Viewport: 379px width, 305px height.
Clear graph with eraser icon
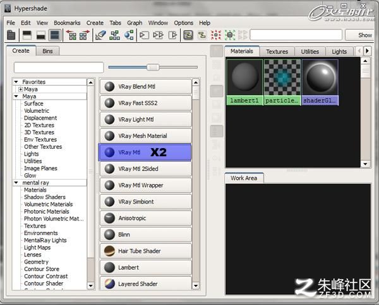click(101, 35)
